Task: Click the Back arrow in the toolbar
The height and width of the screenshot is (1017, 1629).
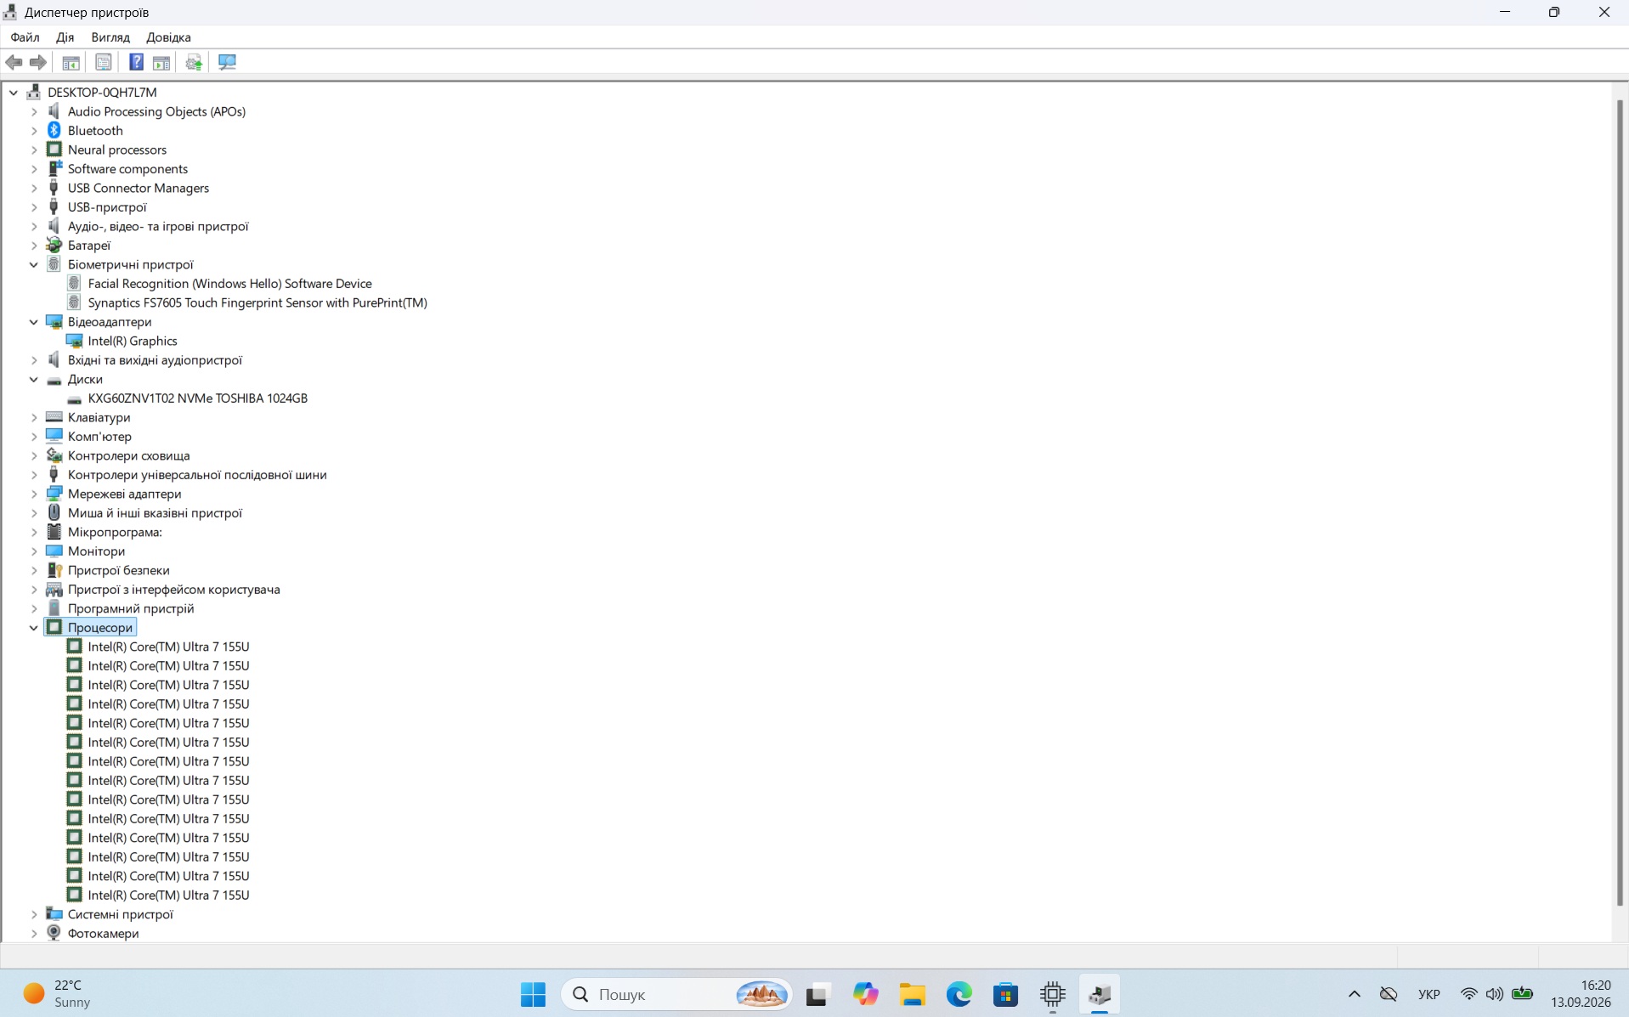Action: (14, 62)
